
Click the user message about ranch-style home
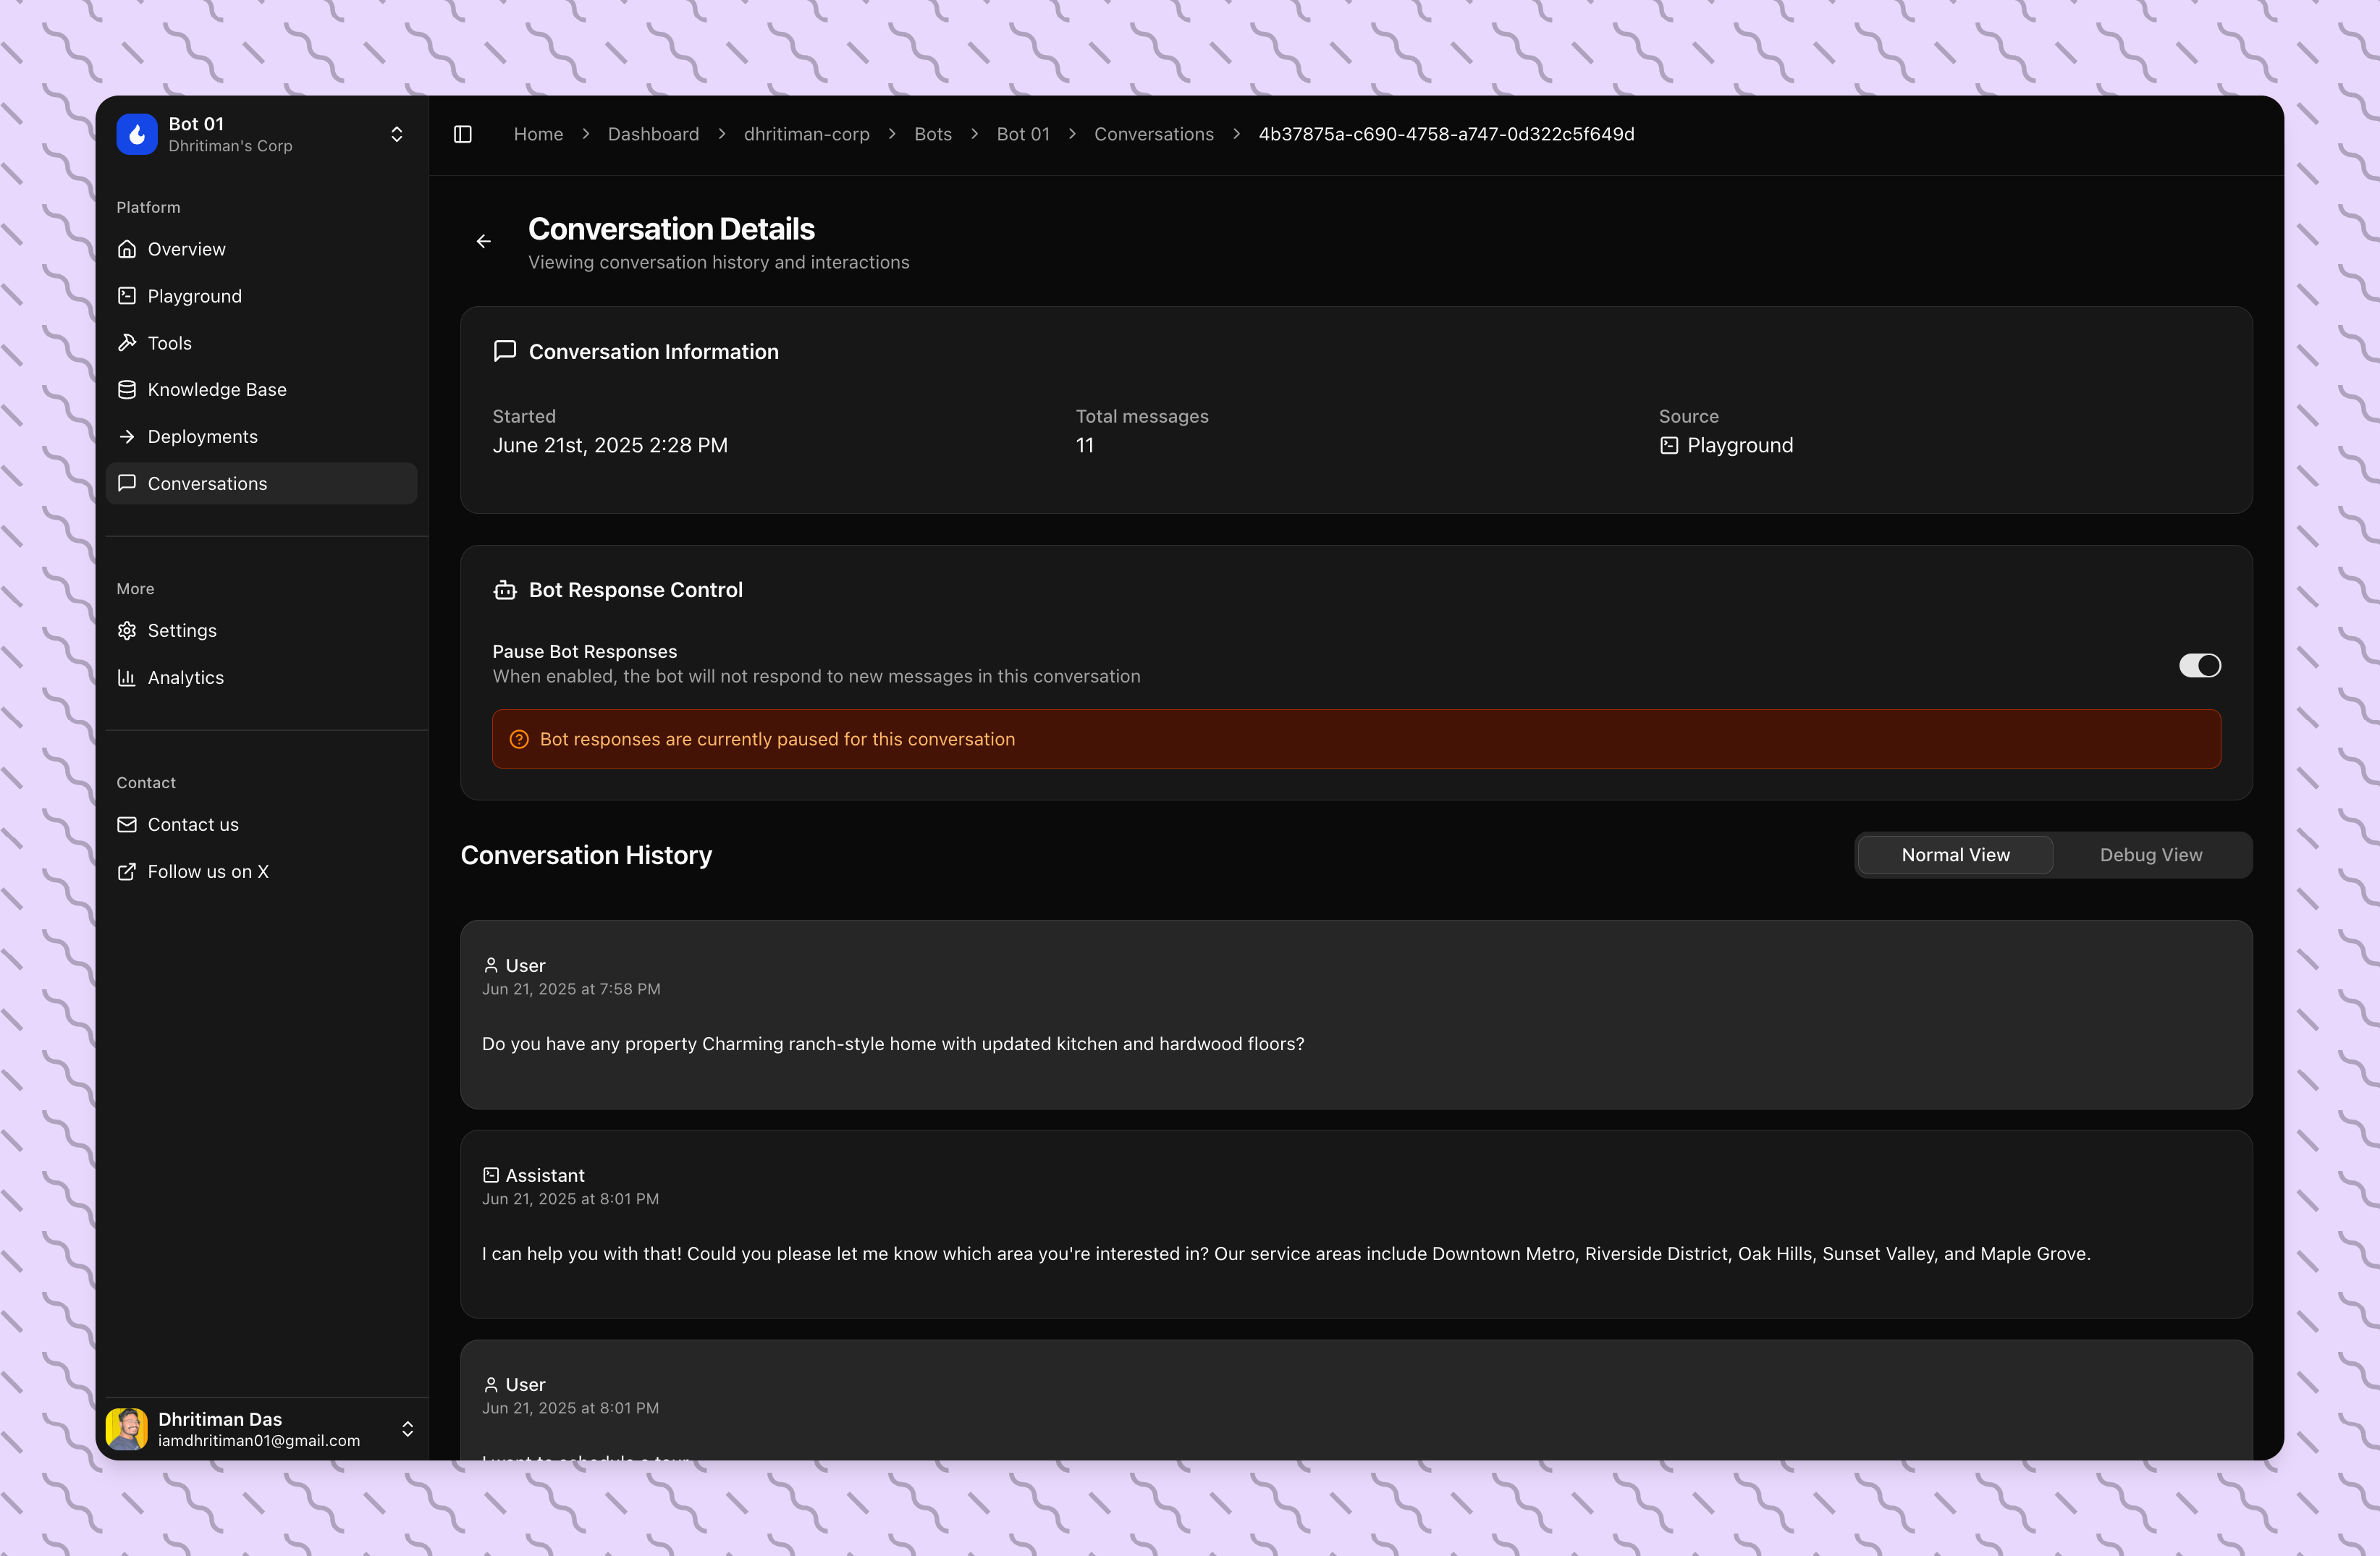point(893,1043)
